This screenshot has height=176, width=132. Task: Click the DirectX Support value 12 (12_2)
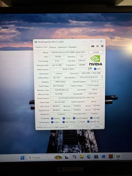95,81
